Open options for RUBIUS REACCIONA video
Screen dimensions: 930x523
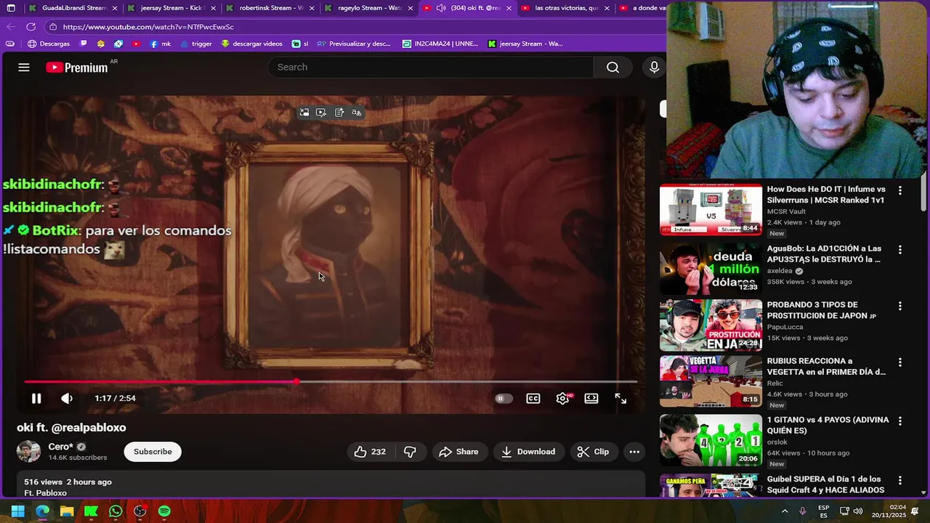[899, 362]
